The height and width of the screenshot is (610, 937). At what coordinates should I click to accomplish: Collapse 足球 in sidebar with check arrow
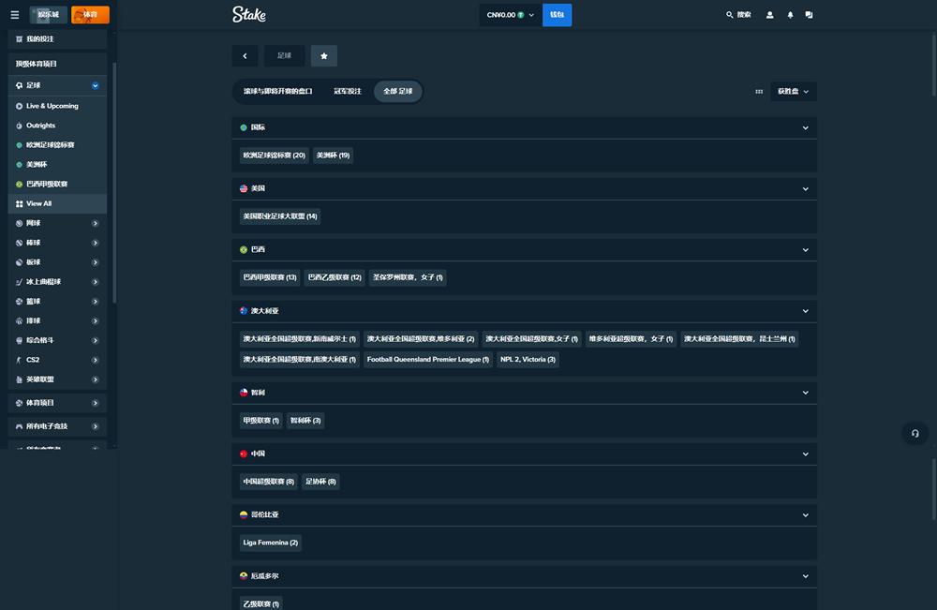(x=95, y=85)
